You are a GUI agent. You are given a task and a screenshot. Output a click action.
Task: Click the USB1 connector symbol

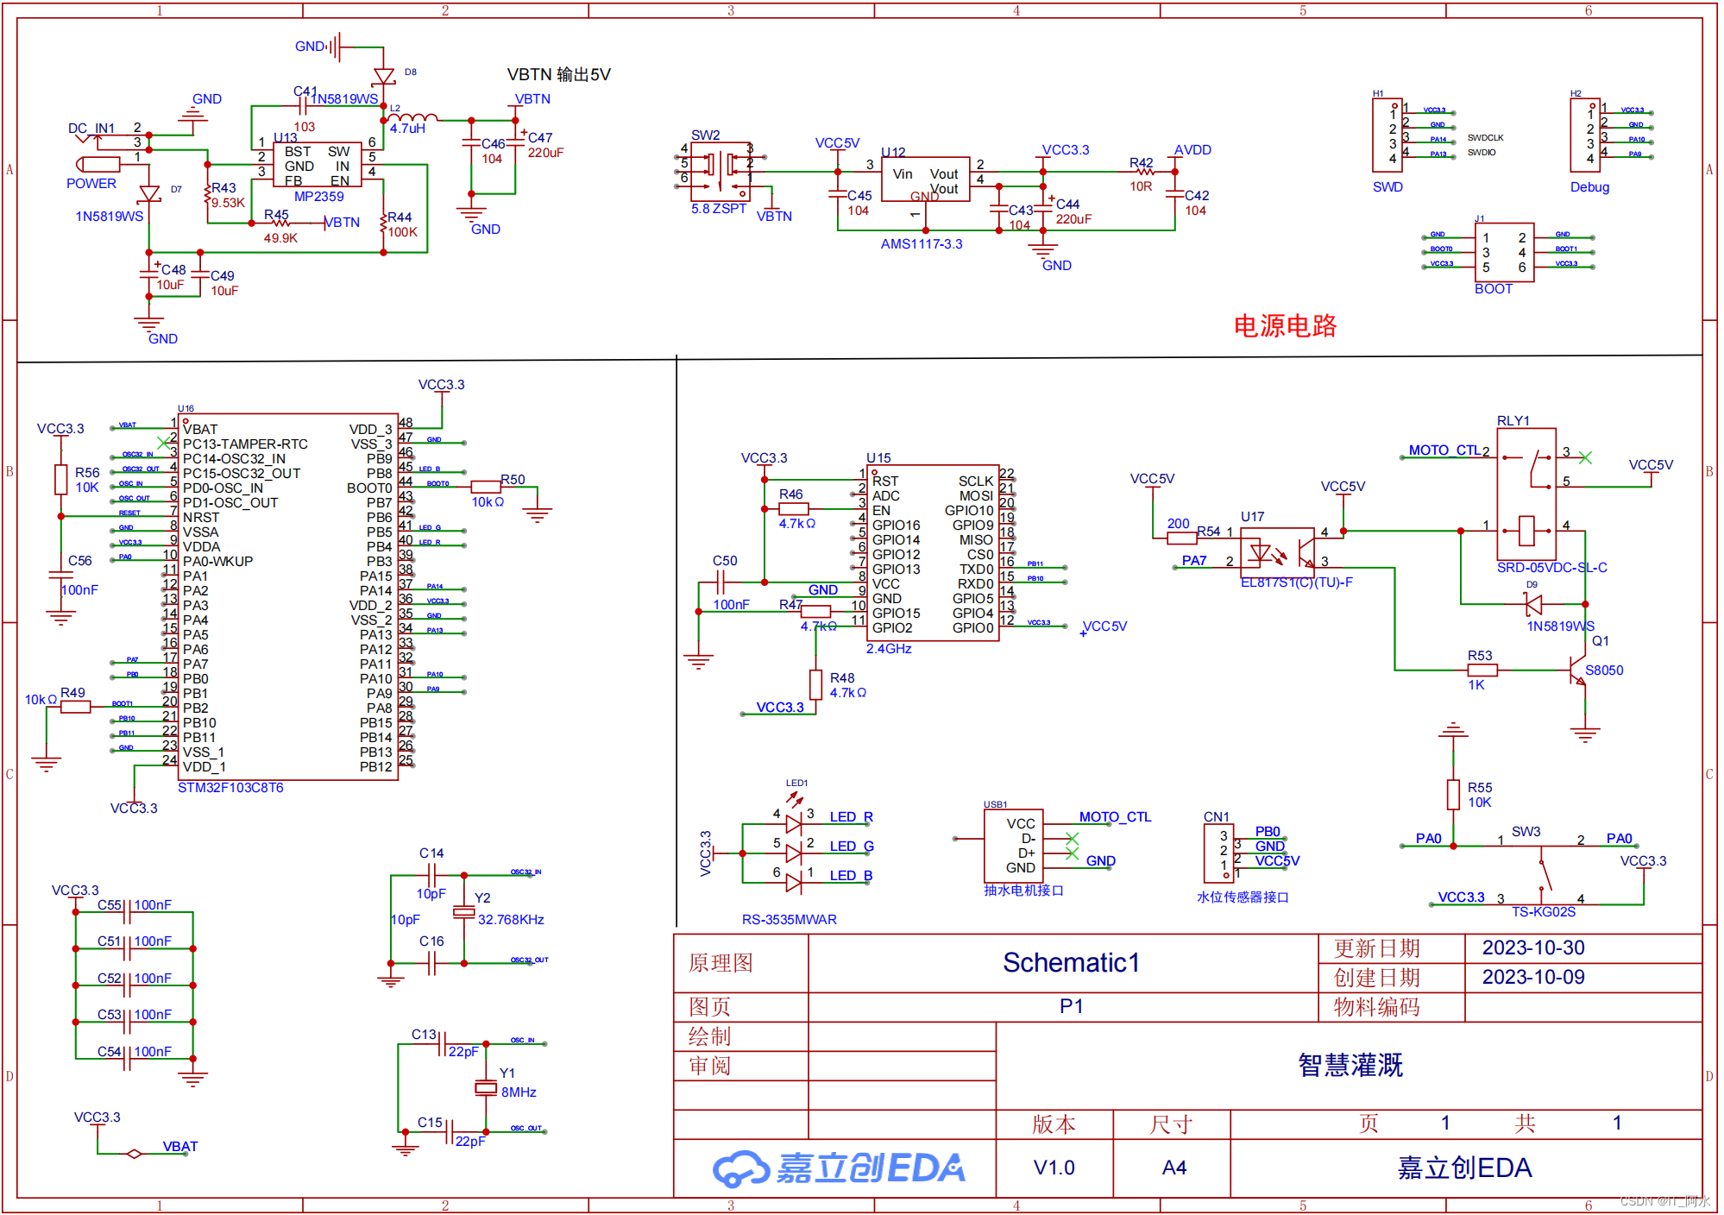coord(1014,847)
